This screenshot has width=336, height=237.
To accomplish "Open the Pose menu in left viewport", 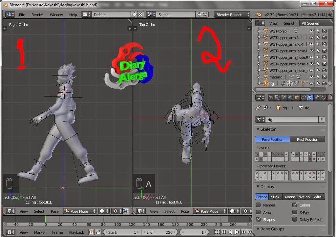I will point(55,211).
